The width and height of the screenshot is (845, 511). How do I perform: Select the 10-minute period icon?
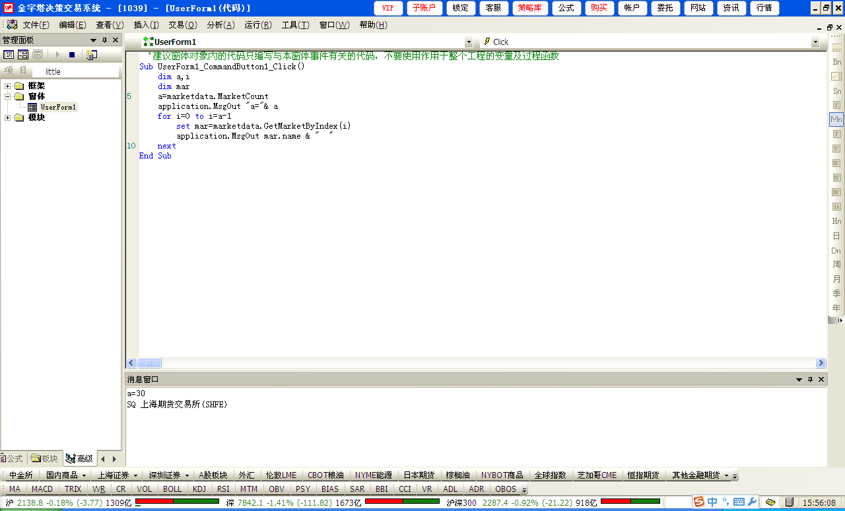[x=836, y=163]
